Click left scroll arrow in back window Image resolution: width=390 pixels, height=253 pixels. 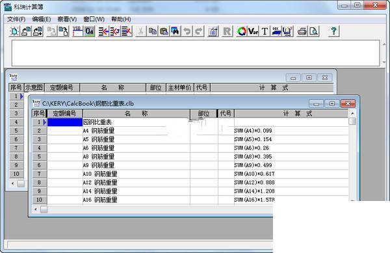(x=13, y=183)
